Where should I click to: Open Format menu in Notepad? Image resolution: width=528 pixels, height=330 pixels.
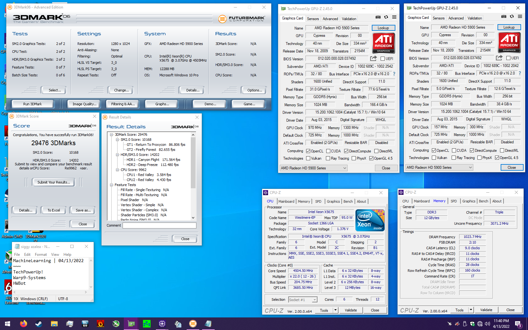(41, 255)
